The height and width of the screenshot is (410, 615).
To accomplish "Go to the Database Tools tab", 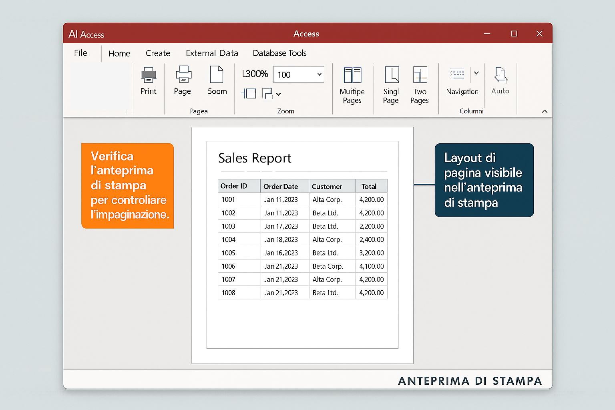I will click(x=279, y=53).
